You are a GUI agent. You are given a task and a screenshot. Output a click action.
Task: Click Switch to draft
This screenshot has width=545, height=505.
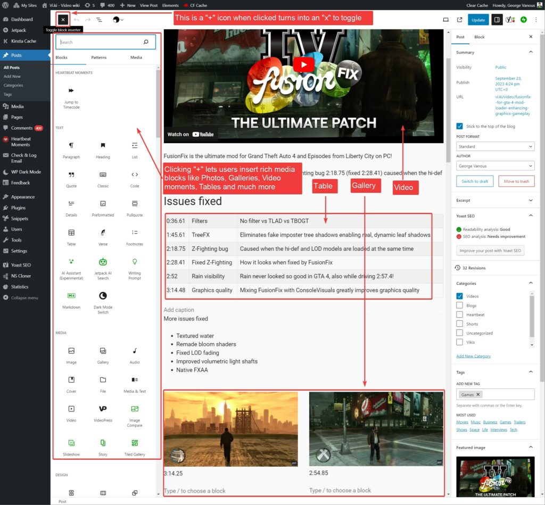click(x=475, y=181)
